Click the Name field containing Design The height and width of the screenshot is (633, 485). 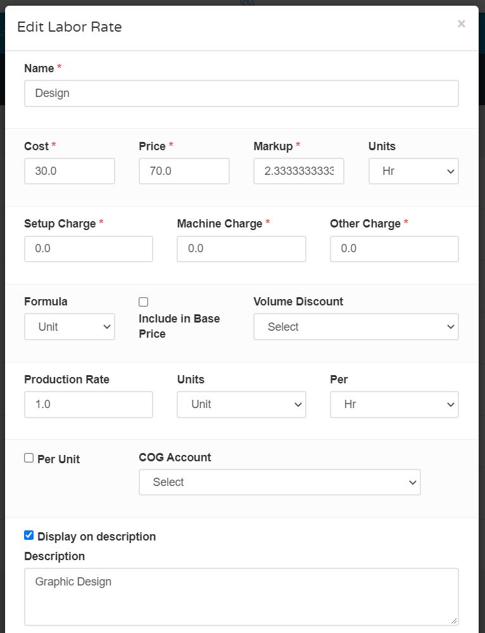[241, 93]
